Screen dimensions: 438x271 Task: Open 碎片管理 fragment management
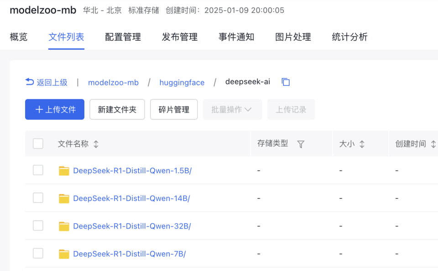coord(174,110)
